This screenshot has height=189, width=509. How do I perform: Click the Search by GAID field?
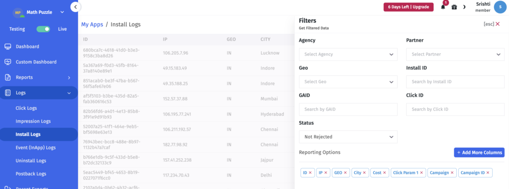click(348, 109)
